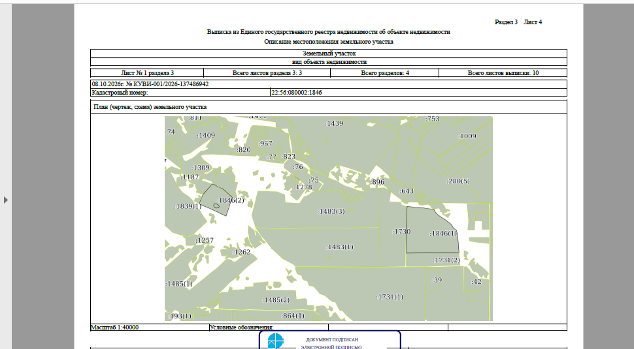Click the 'Всего разделов: 4' cell

coord(384,73)
